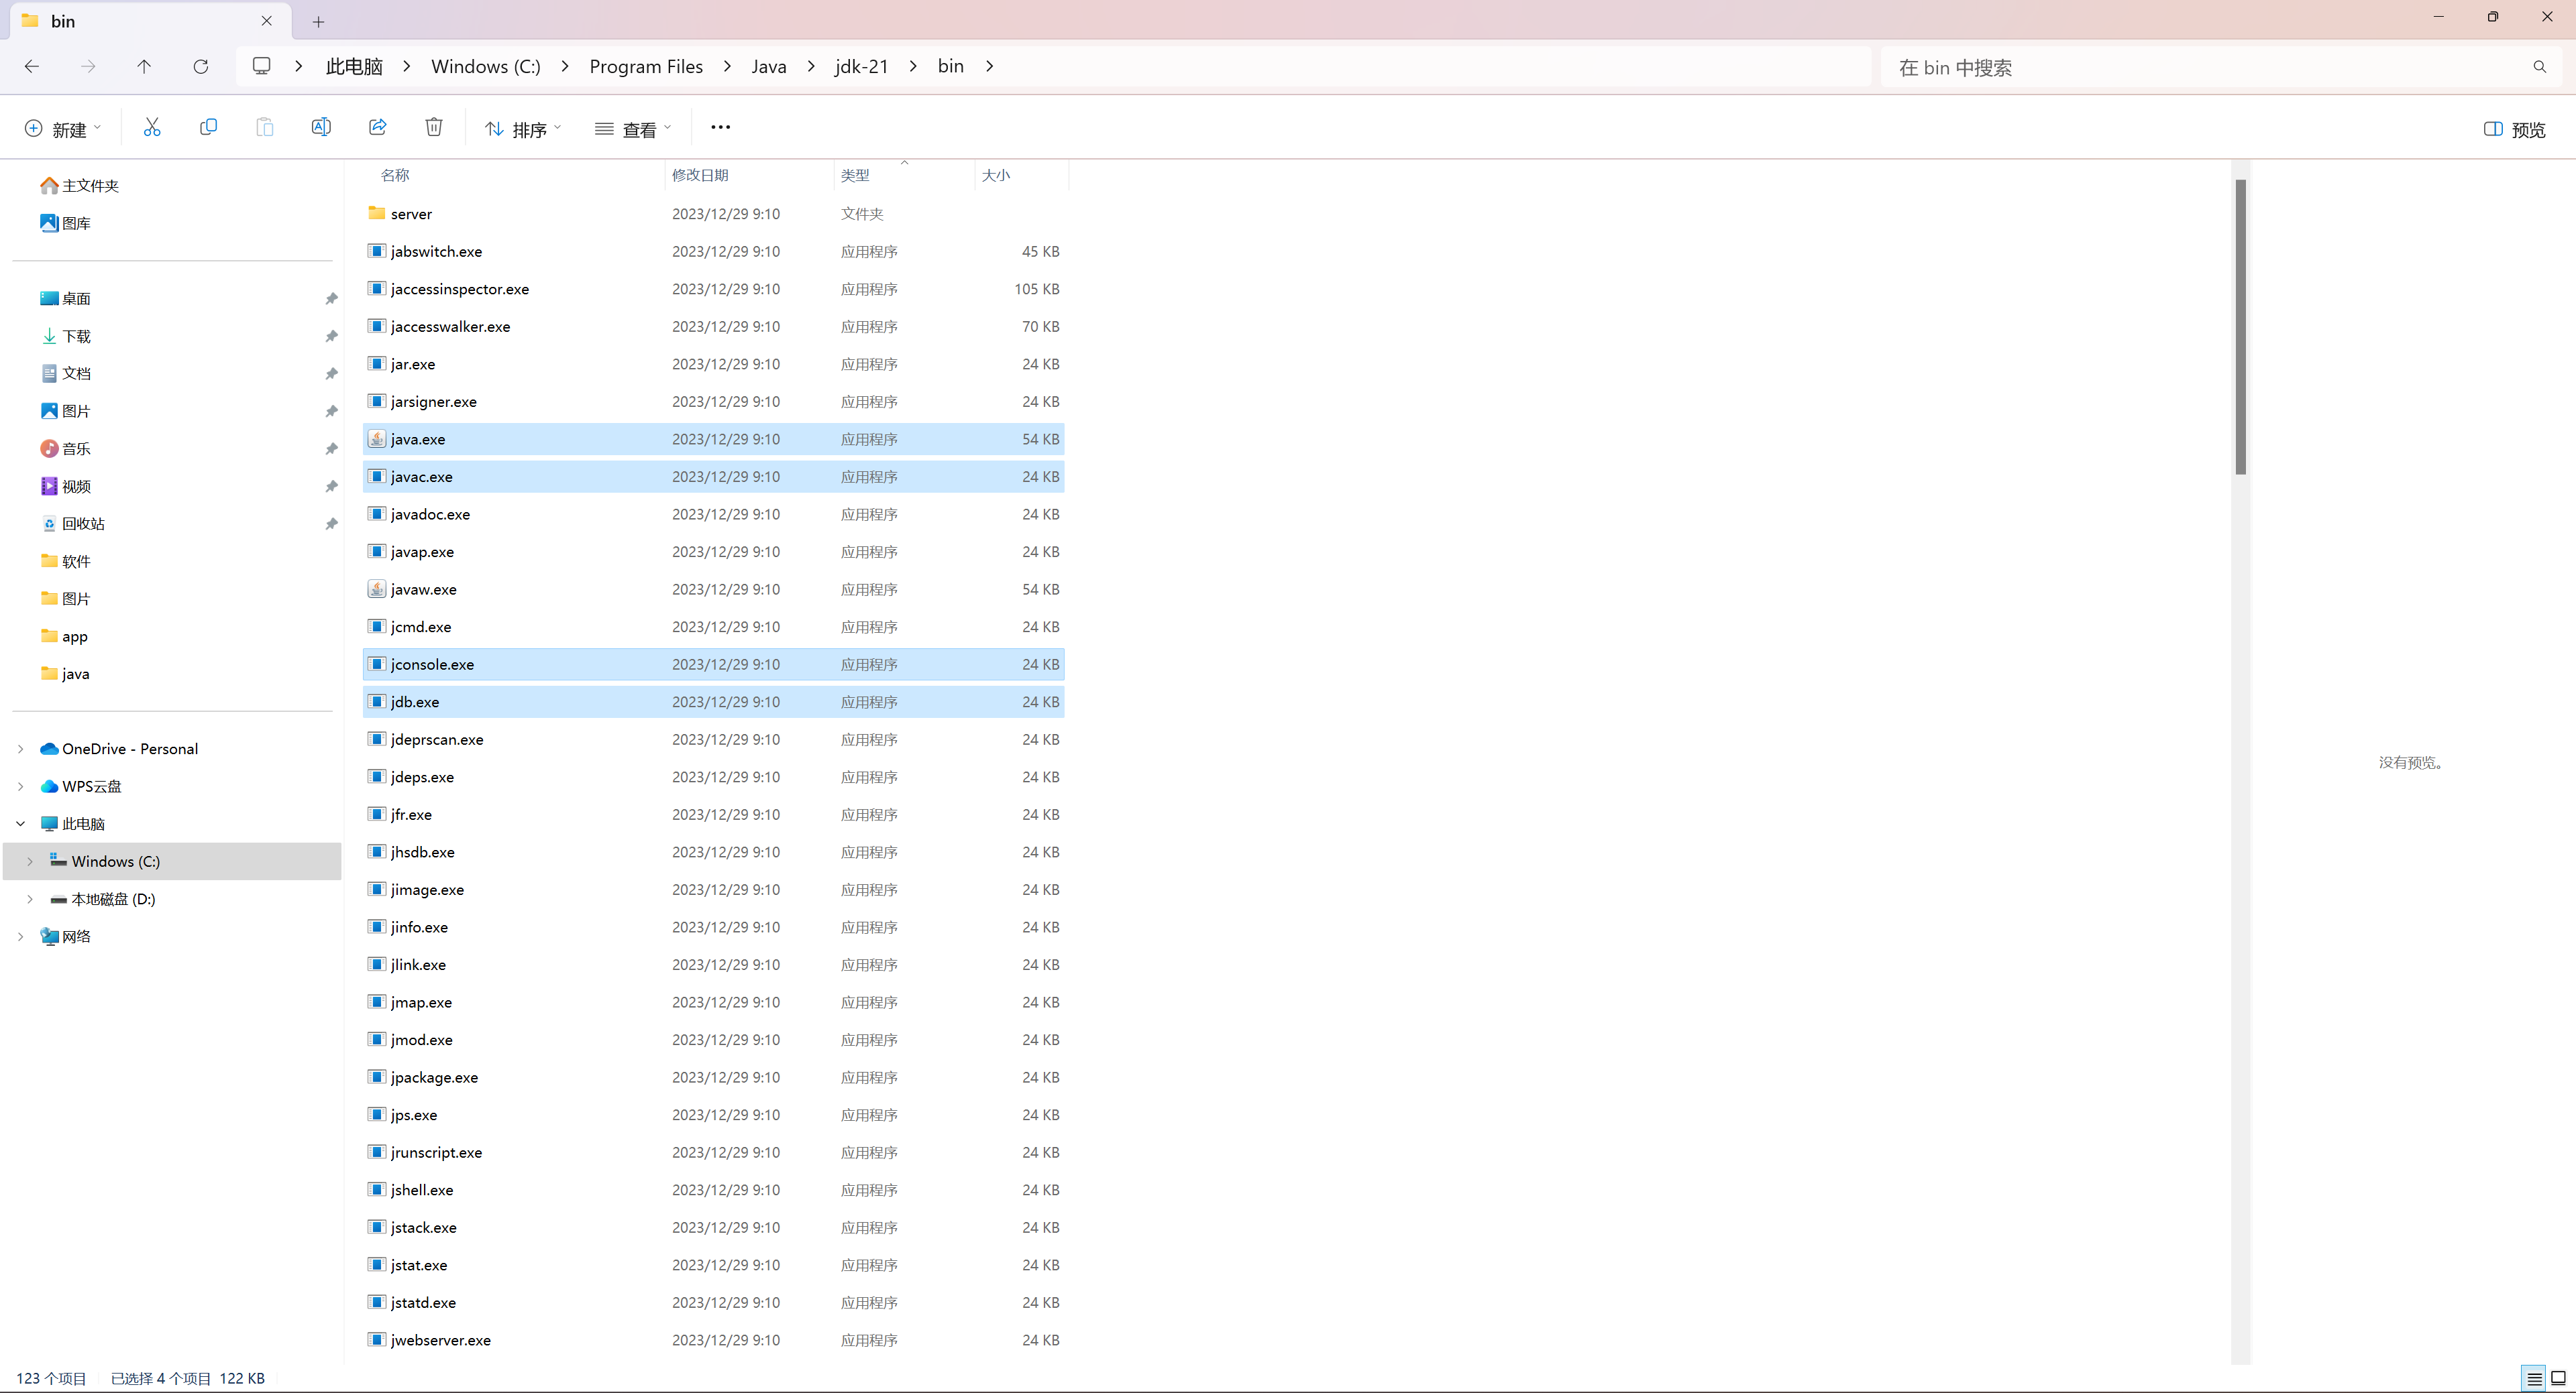The image size is (2576, 1393).
Task: Select the keytool-like jpackage.exe file row
Action: point(713,1077)
